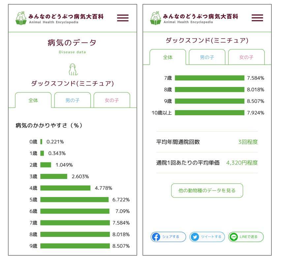Click みんなのどうぶつ病気大百科 title in left header
This screenshot has height=261, width=281.
click(66, 16)
